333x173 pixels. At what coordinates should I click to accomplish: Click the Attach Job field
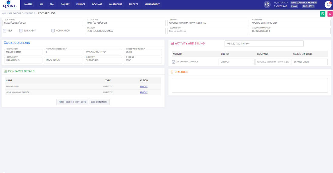[x=125, y=23]
